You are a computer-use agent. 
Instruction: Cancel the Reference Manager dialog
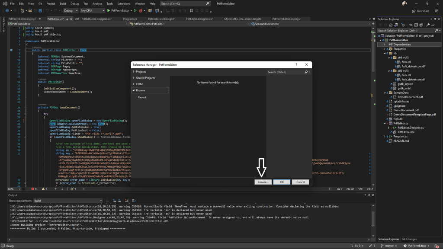300,182
